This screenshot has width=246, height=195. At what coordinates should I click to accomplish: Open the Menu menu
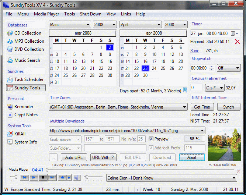click(x=23, y=14)
